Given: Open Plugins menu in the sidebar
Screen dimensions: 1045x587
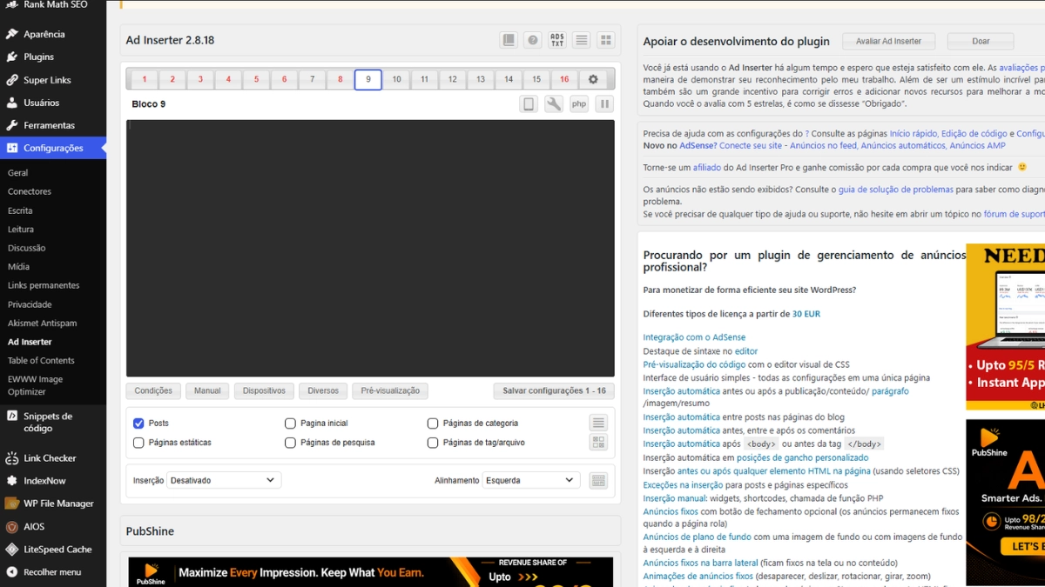Looking at the screenshot, I should (x=38, y=57).
